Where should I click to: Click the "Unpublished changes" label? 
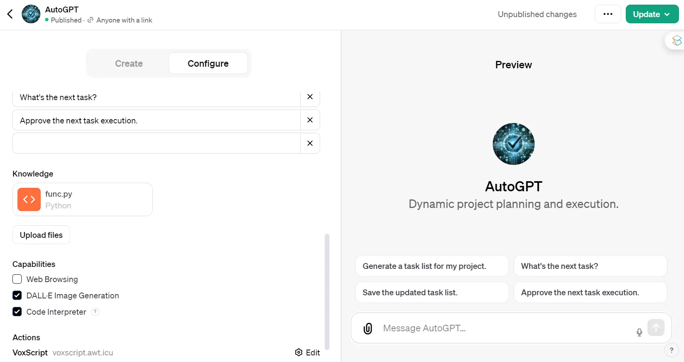(537, 14)
